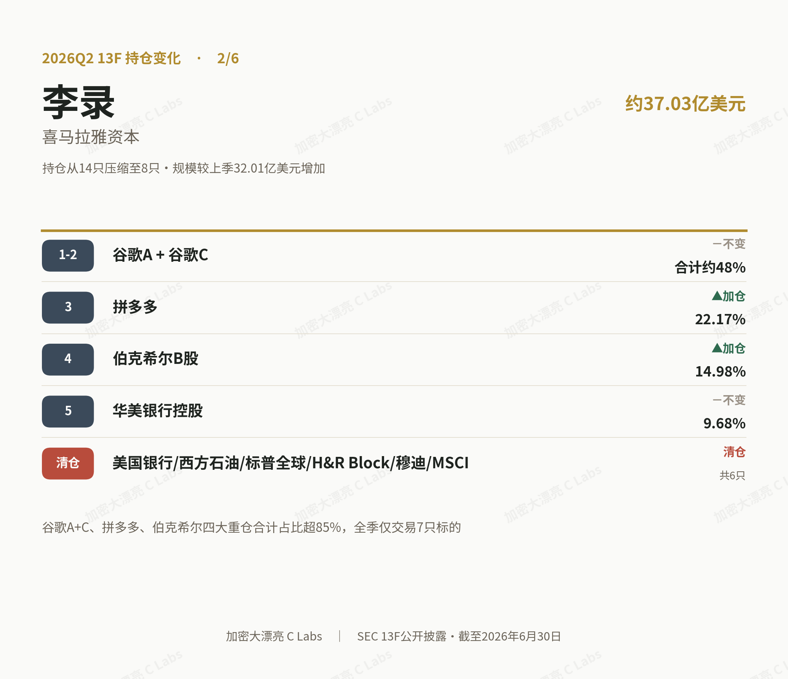Screen dimensions: 788x679
Task: Click the rank badge numbered "3"
Action: tap(68, 307)
